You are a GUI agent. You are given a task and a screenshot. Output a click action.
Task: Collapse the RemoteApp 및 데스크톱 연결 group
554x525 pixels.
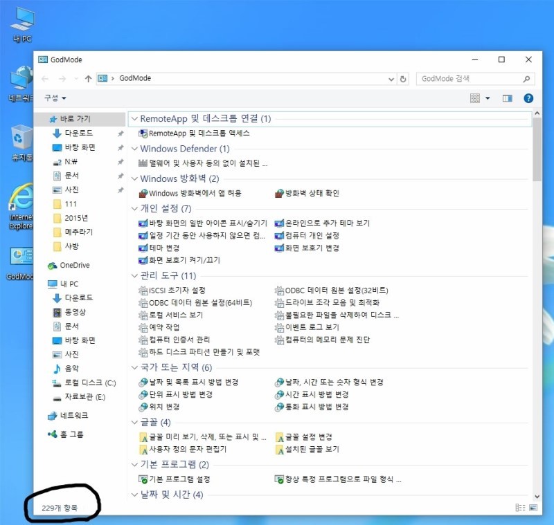click(x=134, y=119)
